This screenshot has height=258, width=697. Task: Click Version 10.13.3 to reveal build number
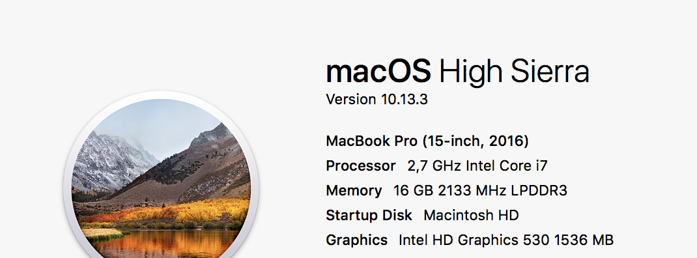click(377, 99)
